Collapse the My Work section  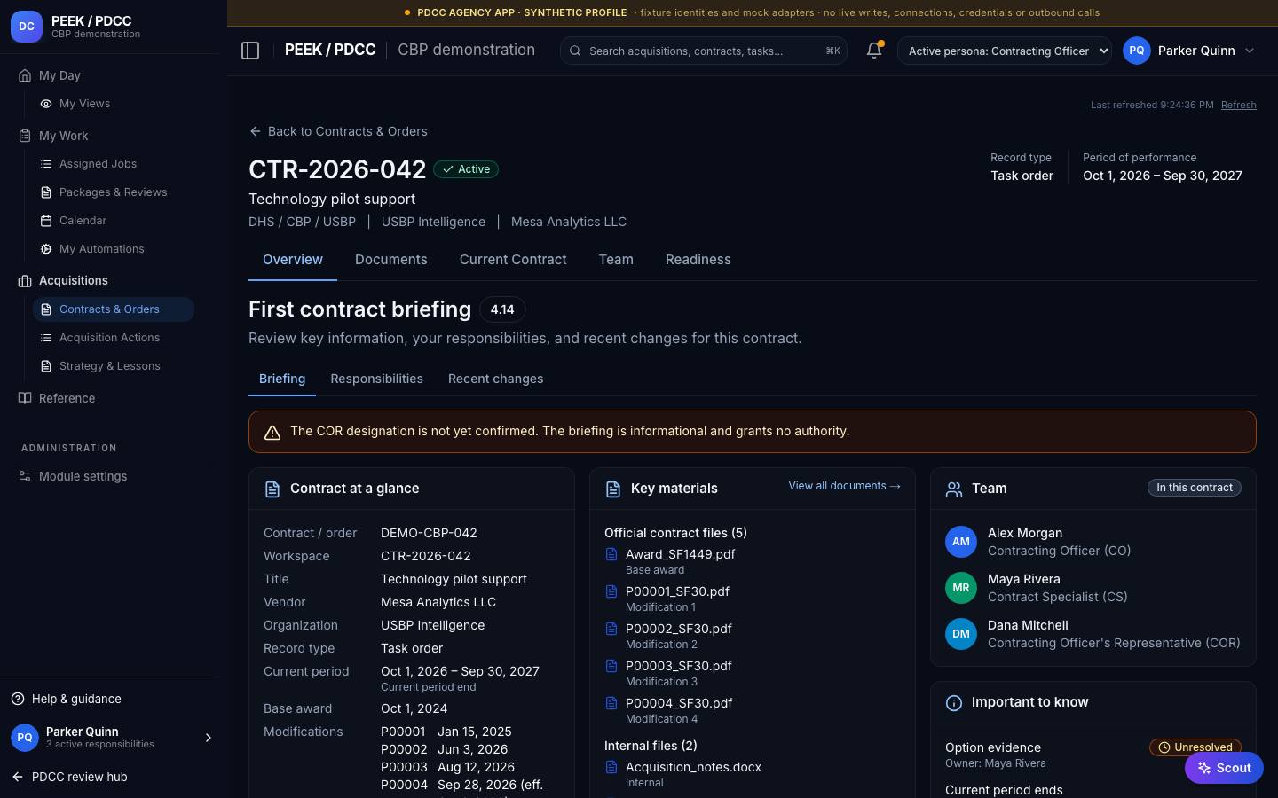coord(63,136)
